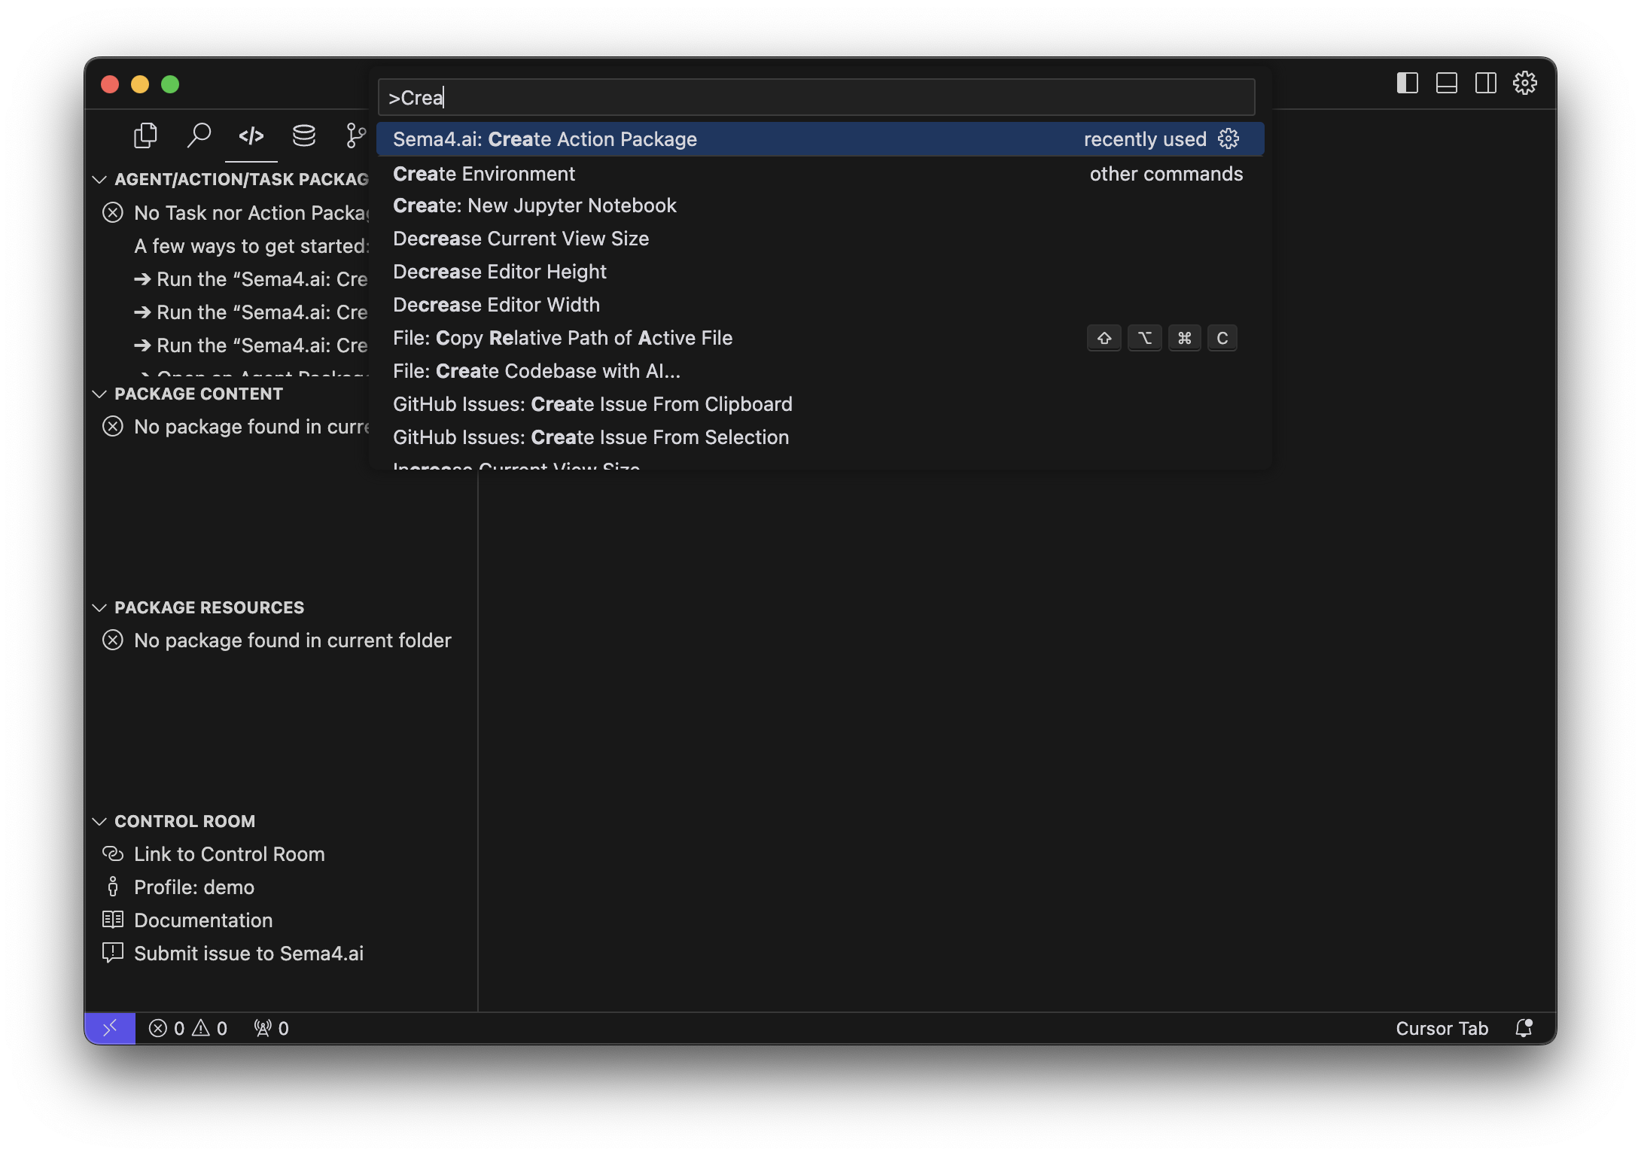This screenshot has width=1641, height=1156.
Task: Open errors and warnings count in status bar
Action: click(x=188, y=1028)
